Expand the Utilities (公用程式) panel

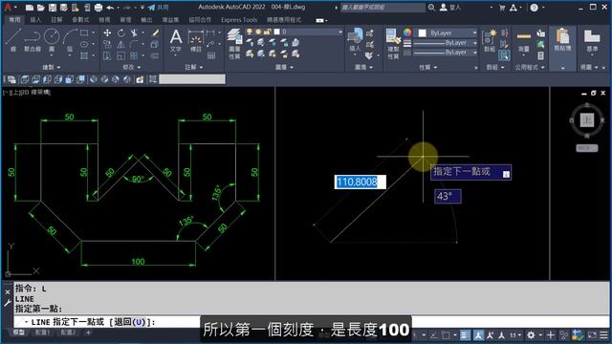(x=529, y=67)
